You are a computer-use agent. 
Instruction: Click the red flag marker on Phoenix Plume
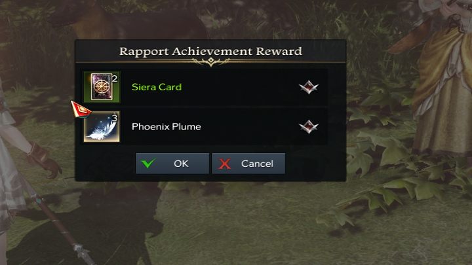[81, 109]
